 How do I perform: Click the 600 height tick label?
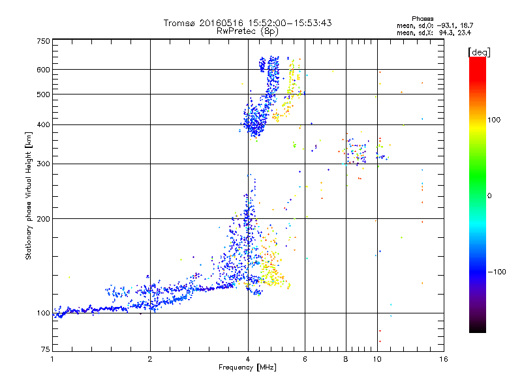coord(43,70)
